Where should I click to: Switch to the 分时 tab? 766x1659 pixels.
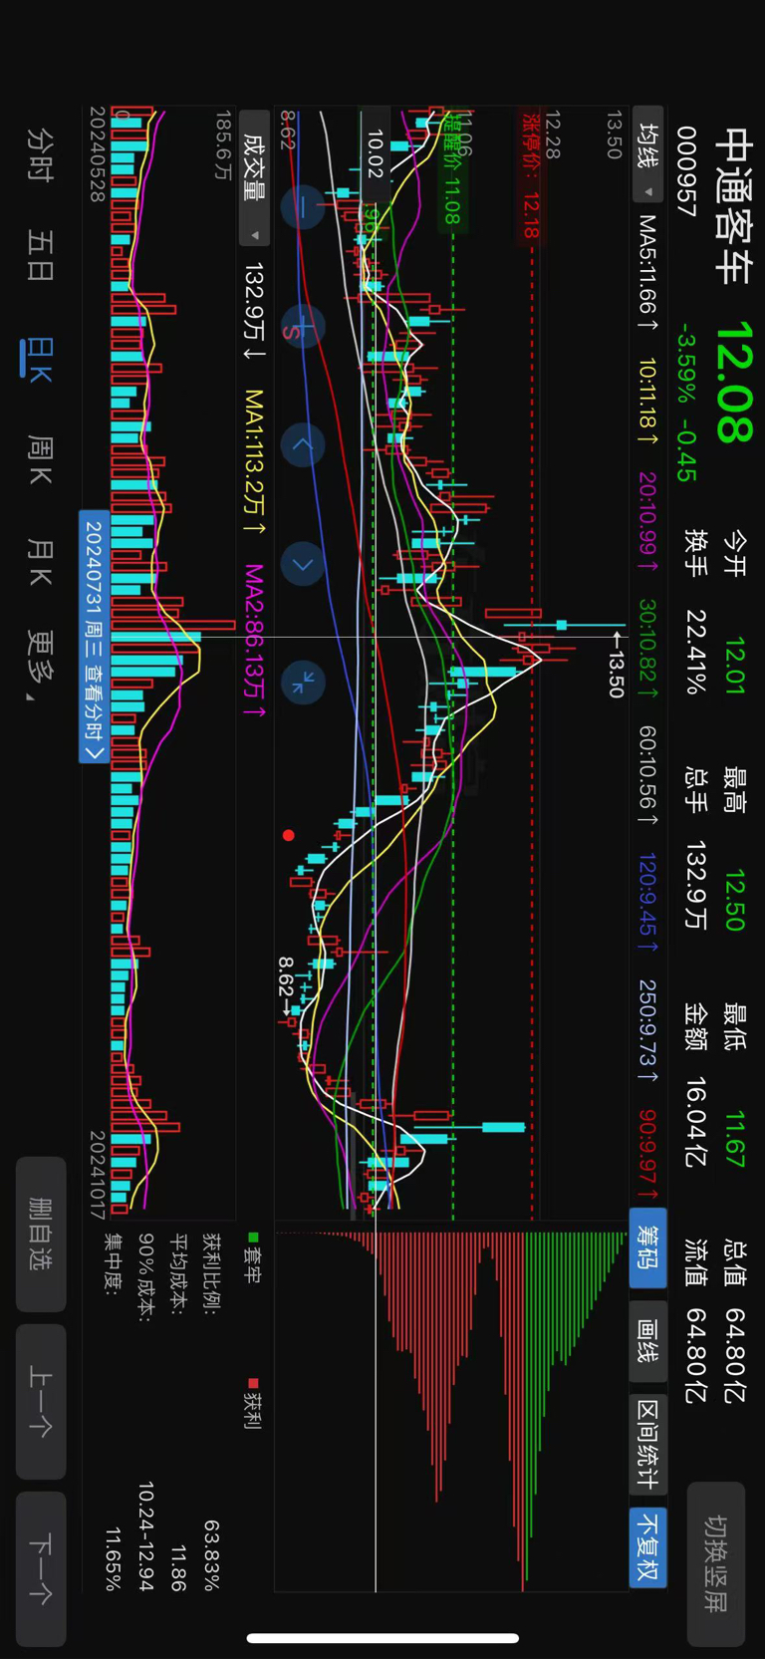click(x=40, y=154)
